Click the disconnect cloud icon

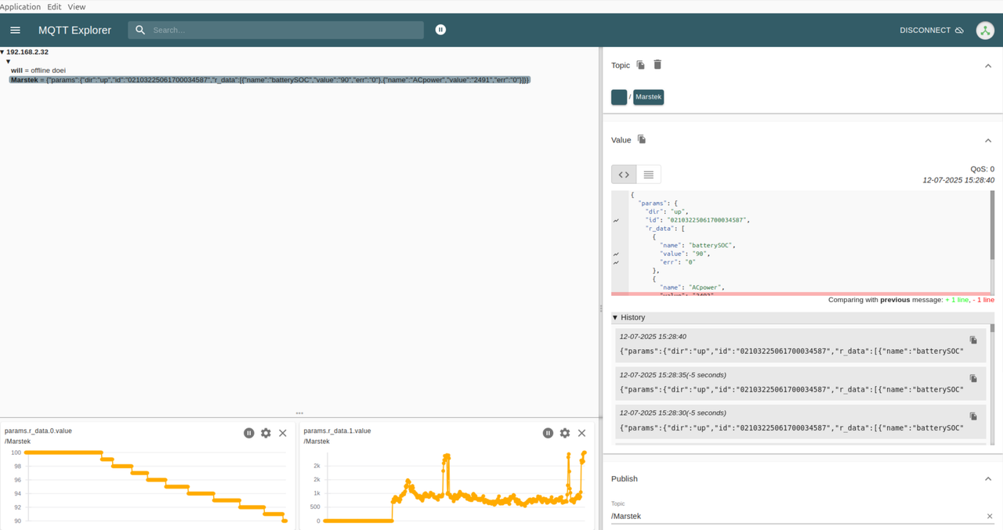click(959, 31)
